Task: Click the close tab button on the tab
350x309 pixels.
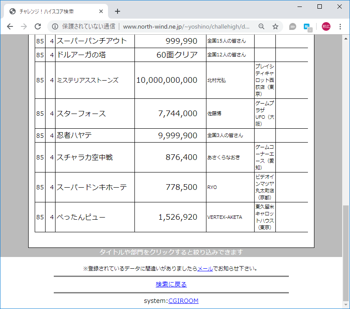Action: pyautogui.click(x=101, y=11)
